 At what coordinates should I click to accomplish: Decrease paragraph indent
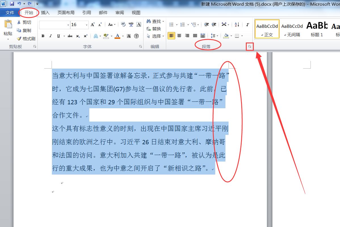pos(206,24)
